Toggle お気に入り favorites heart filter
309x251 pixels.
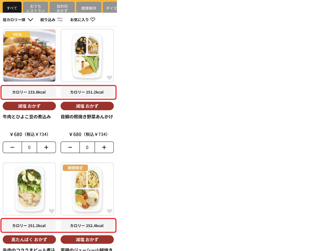coord(93,20)
